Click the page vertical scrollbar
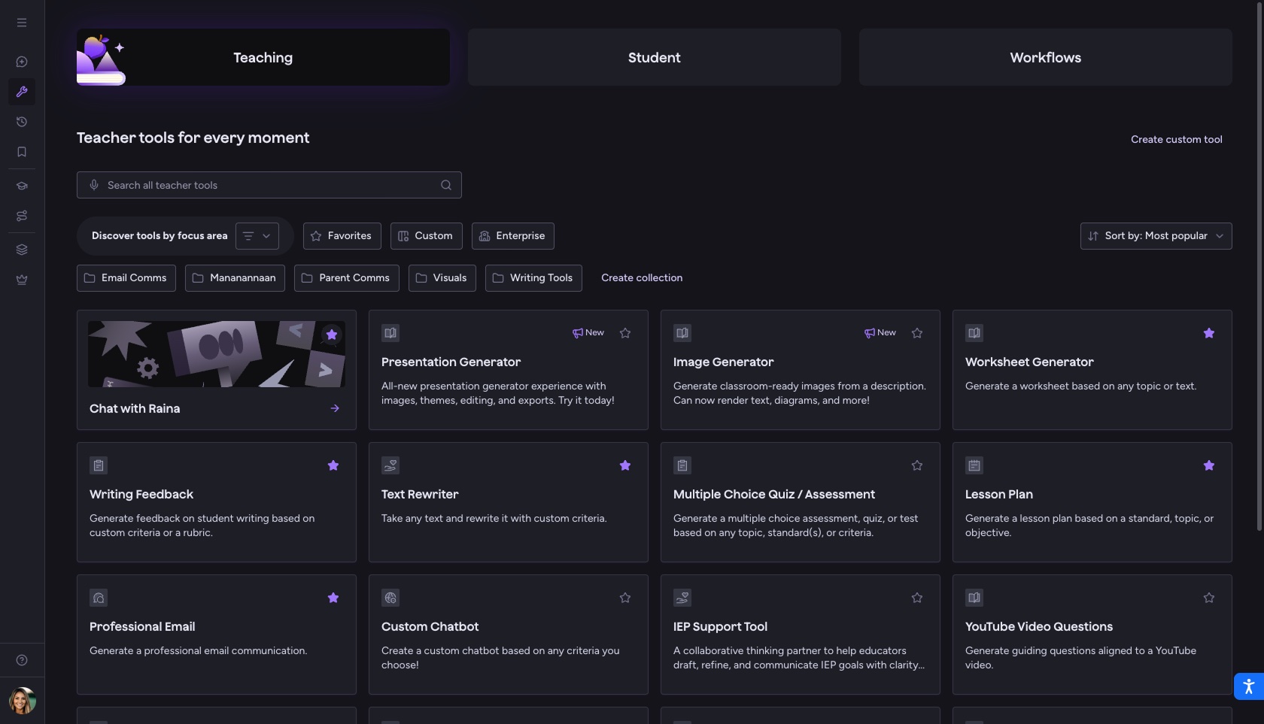This screenshot has height=724, width=1264. coord(1259,267)
